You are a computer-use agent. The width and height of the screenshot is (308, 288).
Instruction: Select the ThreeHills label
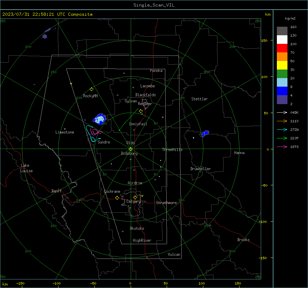click(172, 150)
